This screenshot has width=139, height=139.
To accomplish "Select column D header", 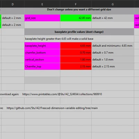I will point(13,4).
